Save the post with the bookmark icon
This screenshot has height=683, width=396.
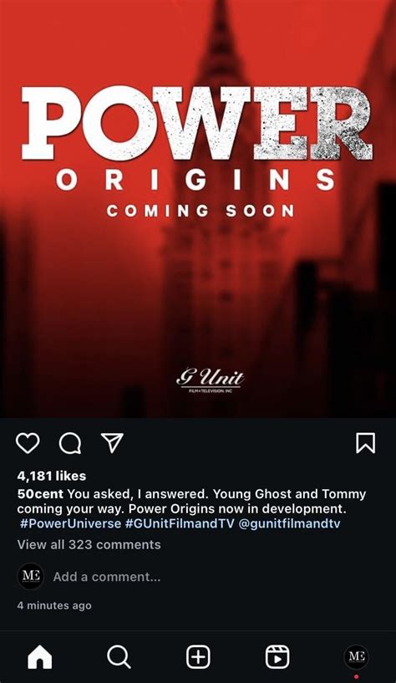(x=365, y=443)
